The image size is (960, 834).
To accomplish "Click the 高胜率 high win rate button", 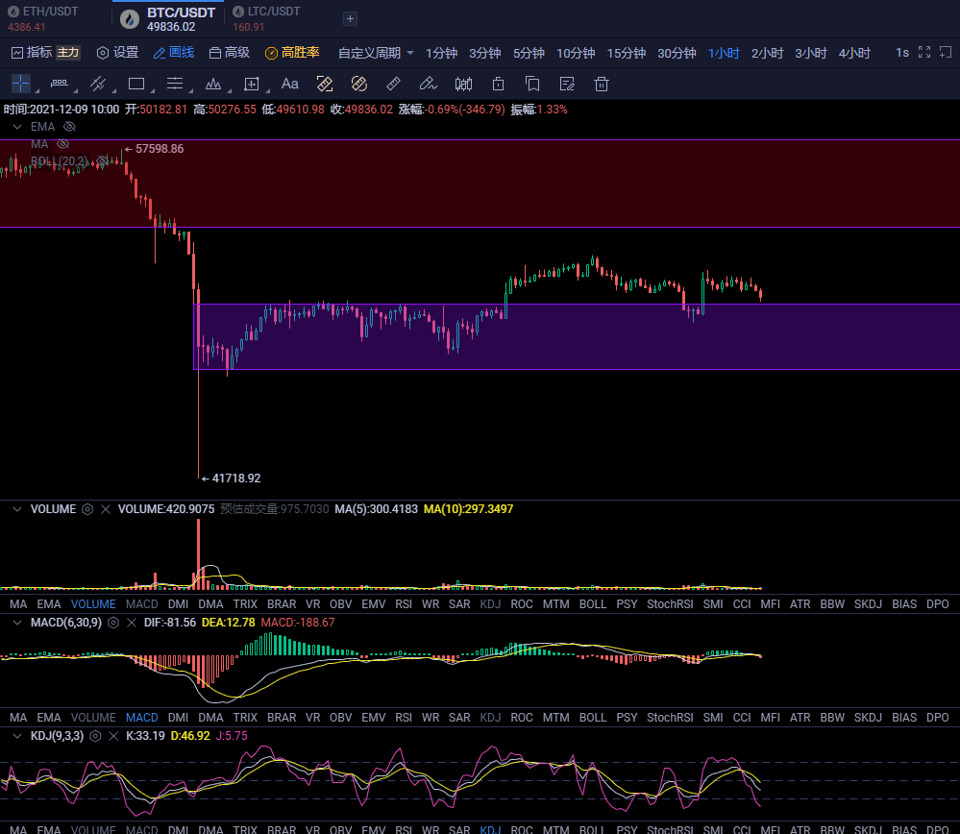I will [292, 53].
